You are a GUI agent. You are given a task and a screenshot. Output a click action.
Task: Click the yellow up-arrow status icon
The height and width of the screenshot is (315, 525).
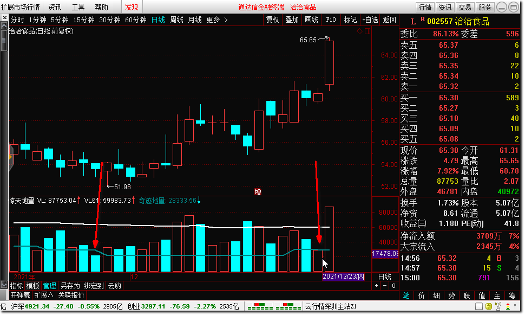(x=489, y=306)
